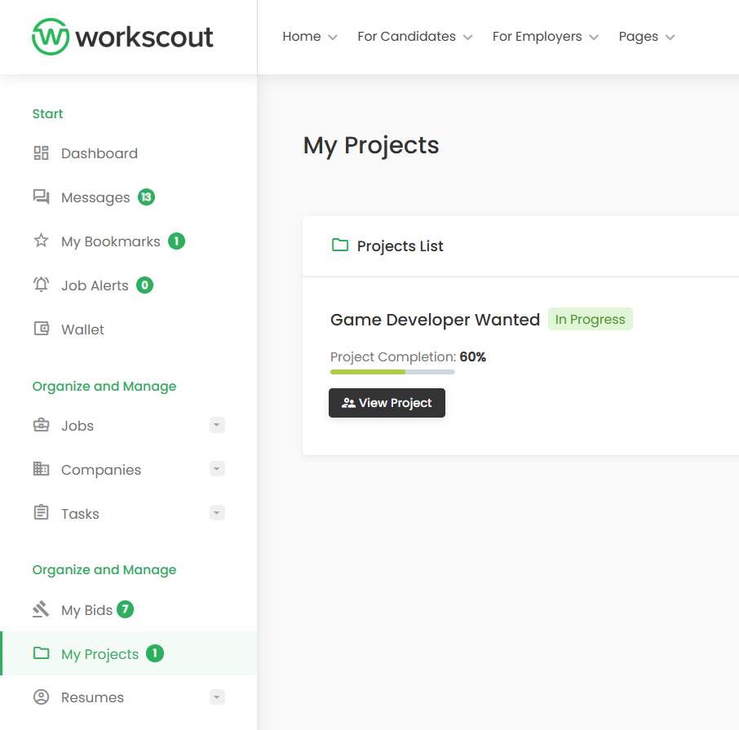The height and width of the screenshot is (730, 739).
Task: Click the View Project button
Action: [387, 403]
